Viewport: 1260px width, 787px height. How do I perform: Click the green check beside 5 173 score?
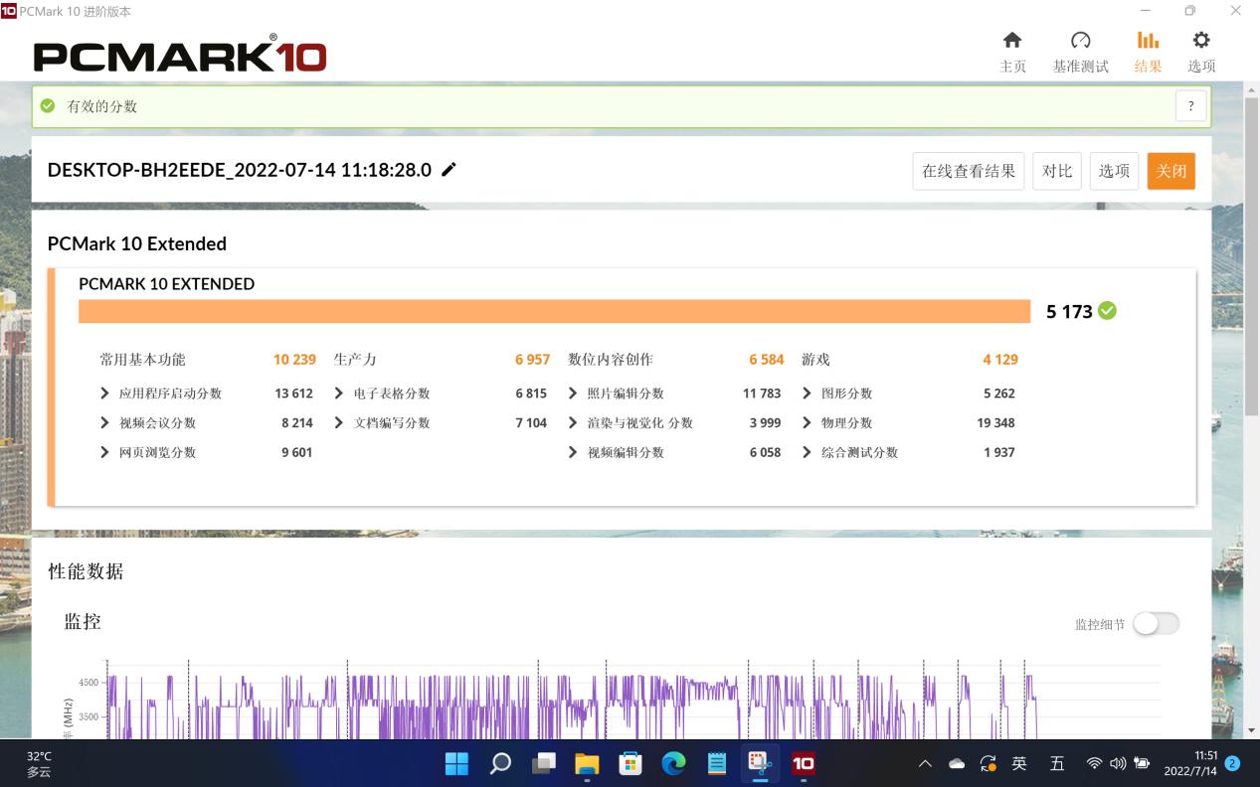pyautogui.click(x=1107, y=311)
